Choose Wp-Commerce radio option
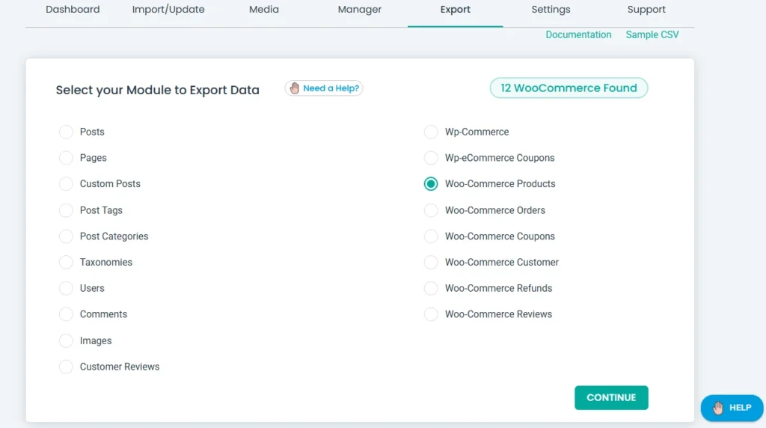This screenshot has height=428, width=766. tap(431, 132)
